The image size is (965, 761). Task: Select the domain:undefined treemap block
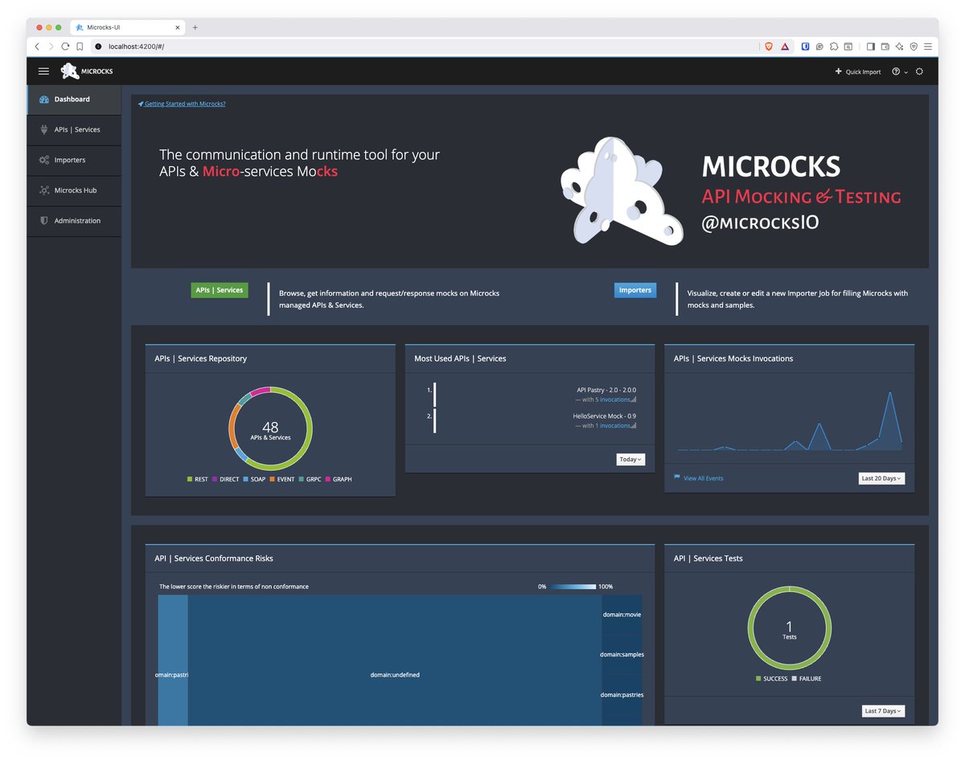[x=395, y=661]
